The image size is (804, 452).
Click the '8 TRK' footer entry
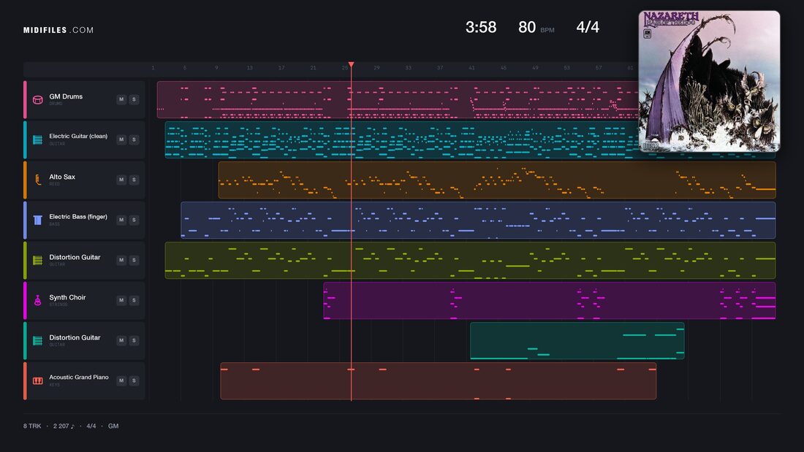[x=31, y=426]
